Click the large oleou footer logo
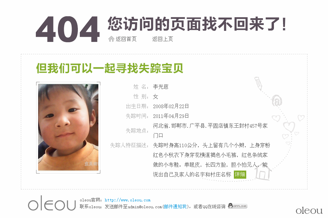 tap(52, 203)
